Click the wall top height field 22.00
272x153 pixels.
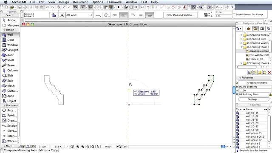click(x=224, y=12)
